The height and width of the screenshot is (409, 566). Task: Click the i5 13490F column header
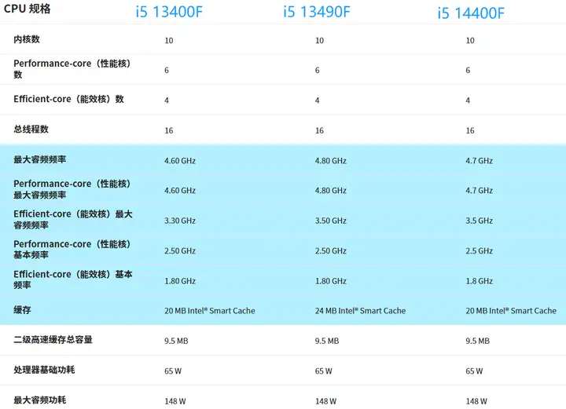(317, 13)
